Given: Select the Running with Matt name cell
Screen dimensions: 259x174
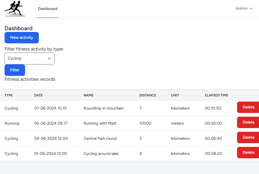Looking at the screenshot, I should (100, 124).
